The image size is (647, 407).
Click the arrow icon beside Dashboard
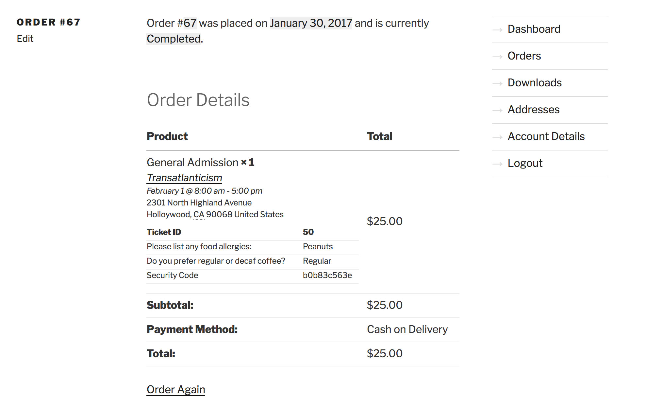point(497,30)
